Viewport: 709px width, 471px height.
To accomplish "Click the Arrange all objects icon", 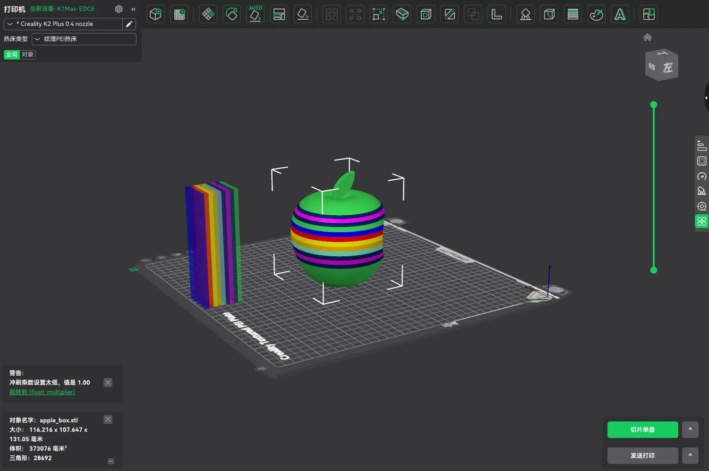I will coord(279,14).
